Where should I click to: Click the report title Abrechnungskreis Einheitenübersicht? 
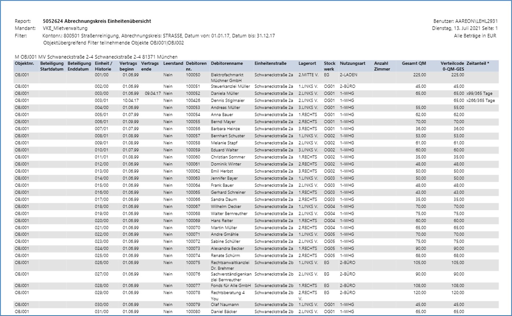point(97,21)
